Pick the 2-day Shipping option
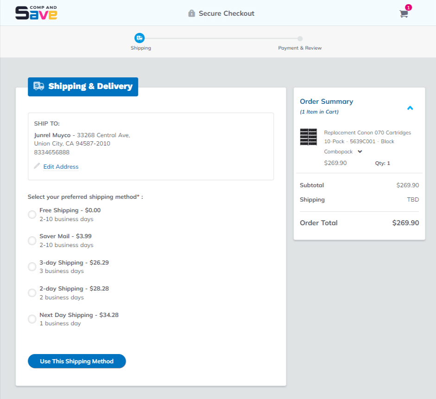This screenshot has width=436, height=399. (32, 293)
